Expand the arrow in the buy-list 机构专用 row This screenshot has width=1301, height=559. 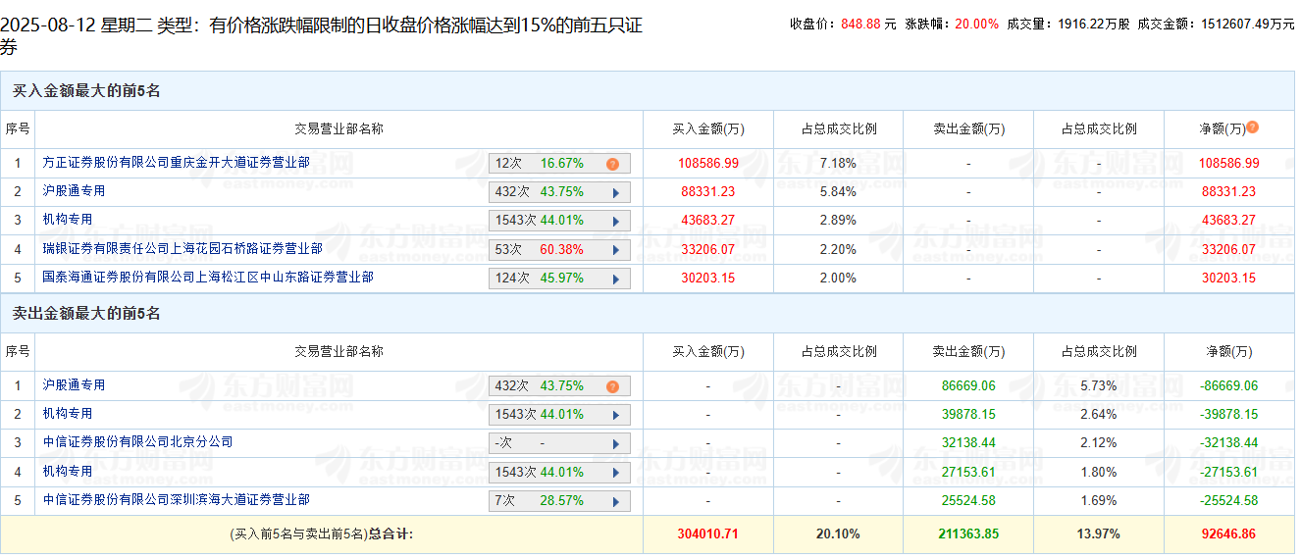[616, 222]
